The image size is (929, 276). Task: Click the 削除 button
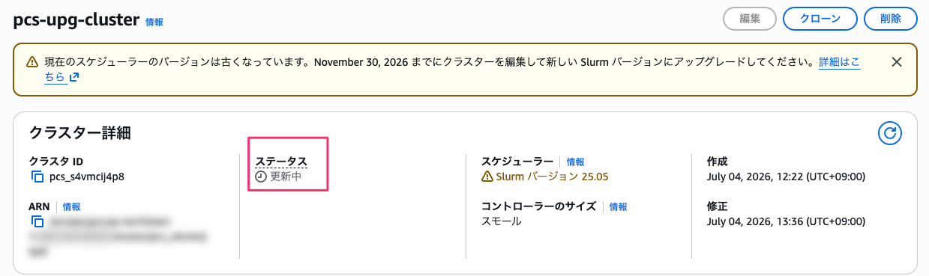891,19
